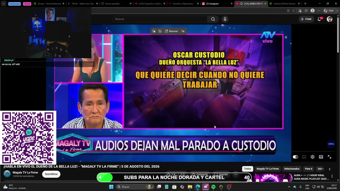Open the TikTok tab group
The image size is (340, 191).
(27, 4)
